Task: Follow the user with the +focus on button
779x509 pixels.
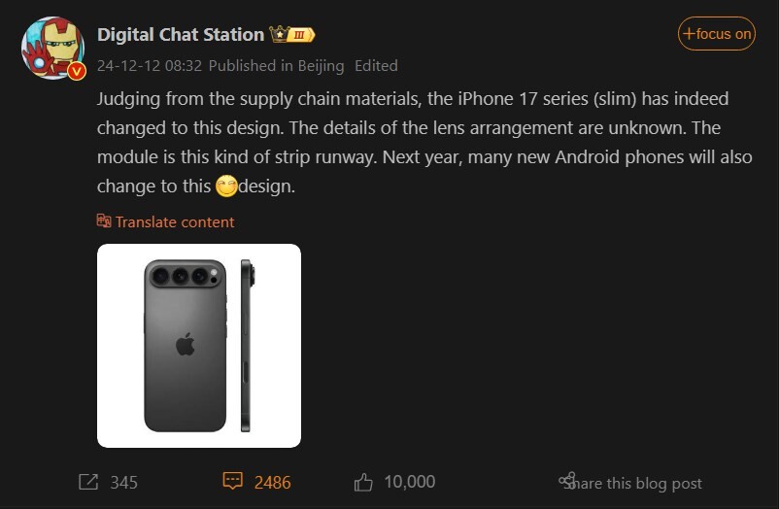Action: click(x=717, y=34)
